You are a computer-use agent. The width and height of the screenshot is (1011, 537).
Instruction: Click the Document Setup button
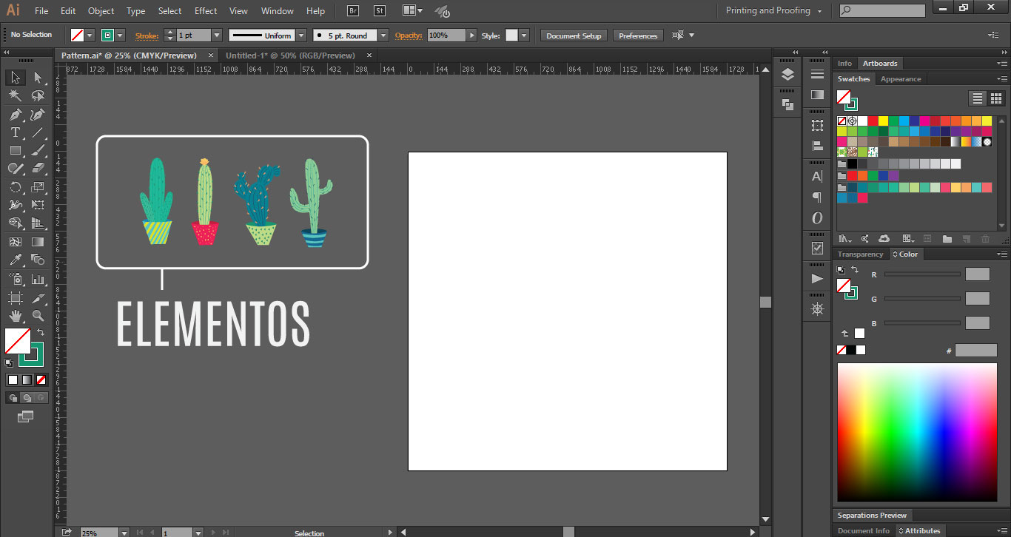(x=574, y=36)
